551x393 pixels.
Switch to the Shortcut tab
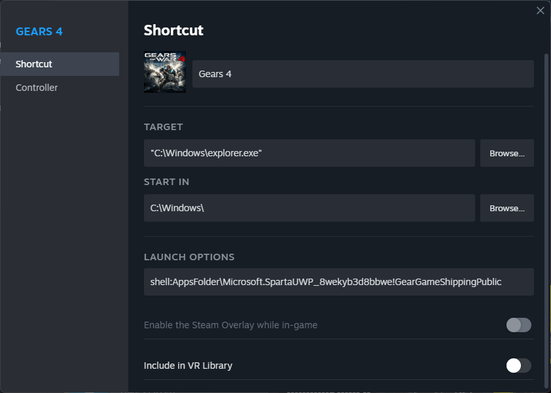(34, 63)
